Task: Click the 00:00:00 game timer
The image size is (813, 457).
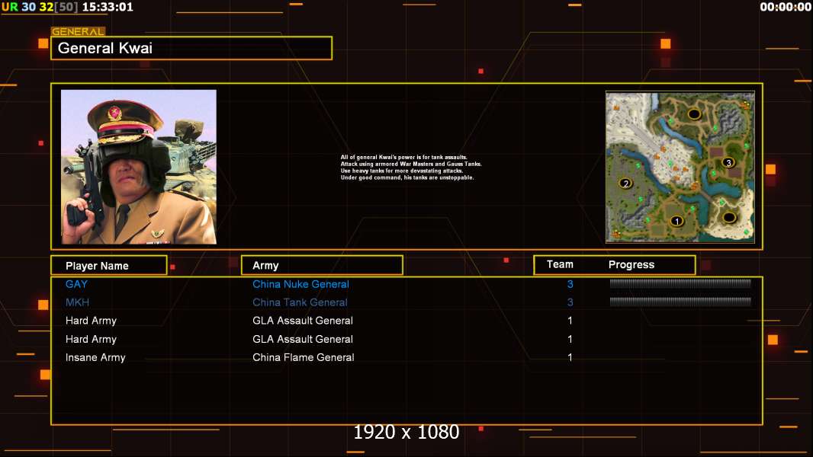Action: 785,7
